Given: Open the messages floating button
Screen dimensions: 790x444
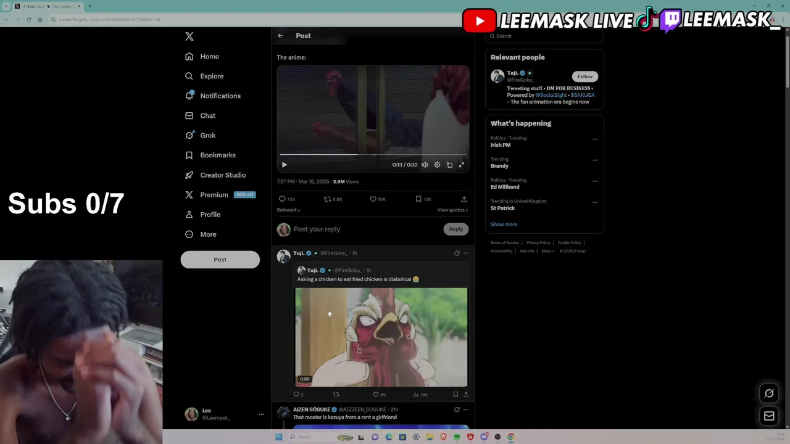Looking at the screenshot, I should pyautogui.click(x=769, y=416).
